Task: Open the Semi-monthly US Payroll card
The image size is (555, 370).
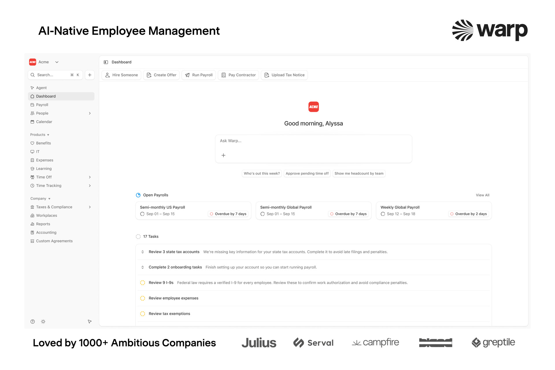Action: [x=193, y=211]
